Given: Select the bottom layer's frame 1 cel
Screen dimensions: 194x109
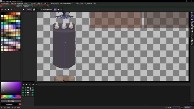Looking at the screenshot, I should tap(33, 95).
